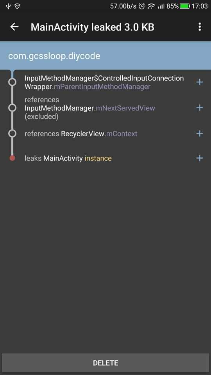This screenshot has height=375, width=211.
Task: Expand the ControlledInputConnectionWrapper row with the plus
Action: point(200,82)
